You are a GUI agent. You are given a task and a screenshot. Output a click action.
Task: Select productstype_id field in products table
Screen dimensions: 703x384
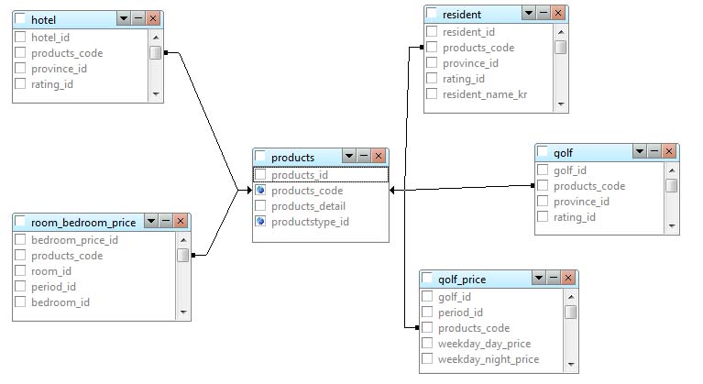click(310, 222)
